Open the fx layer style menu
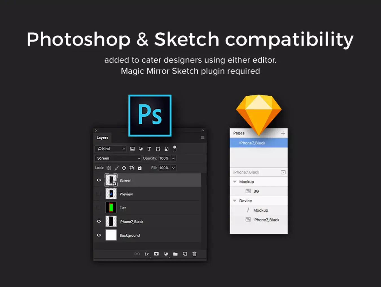381x287 pixels. click(x=147, y=254)
